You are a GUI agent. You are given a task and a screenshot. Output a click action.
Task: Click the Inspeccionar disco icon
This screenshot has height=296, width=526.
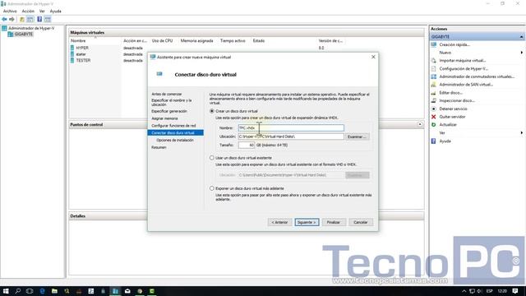433,100
